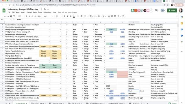Open the Borders tool
185x104 pixels.
82,16
